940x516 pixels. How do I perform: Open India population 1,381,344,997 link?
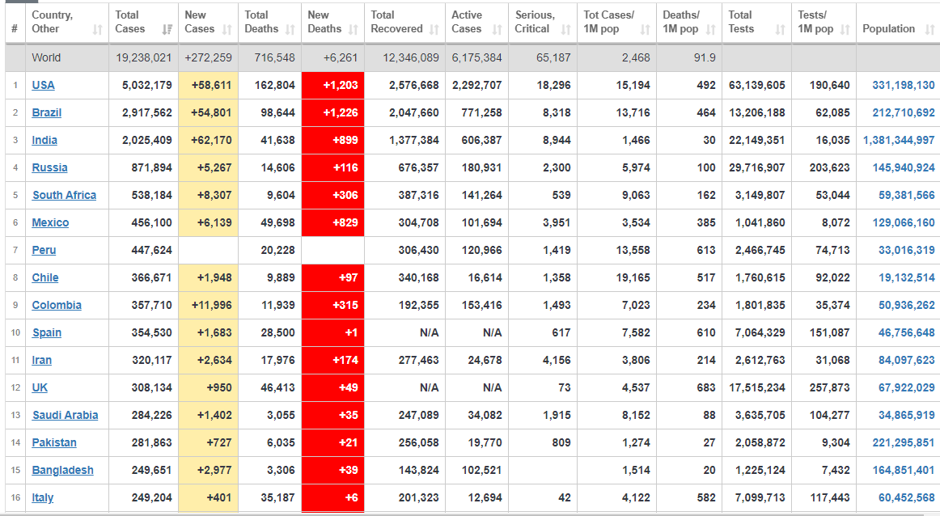pos(899,140)
